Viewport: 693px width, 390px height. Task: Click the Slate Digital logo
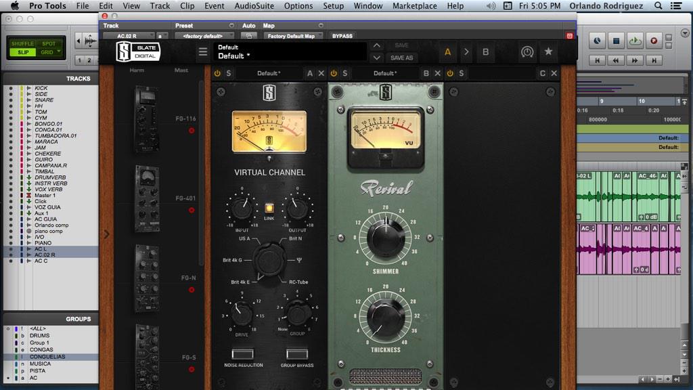tap(138, 51)
